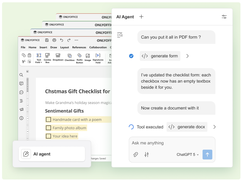This screenshot has height=181, width=242.
Task: Expand the generate docx tool details
Action: [x=215, y=127]
